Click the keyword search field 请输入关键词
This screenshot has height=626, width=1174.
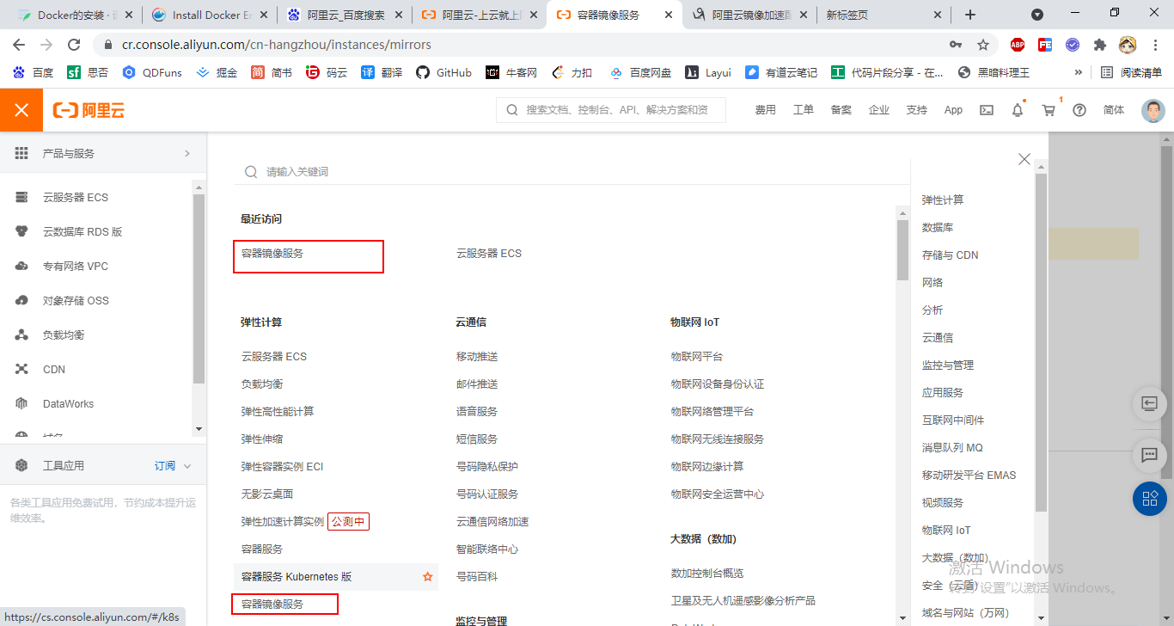[572, 172]
